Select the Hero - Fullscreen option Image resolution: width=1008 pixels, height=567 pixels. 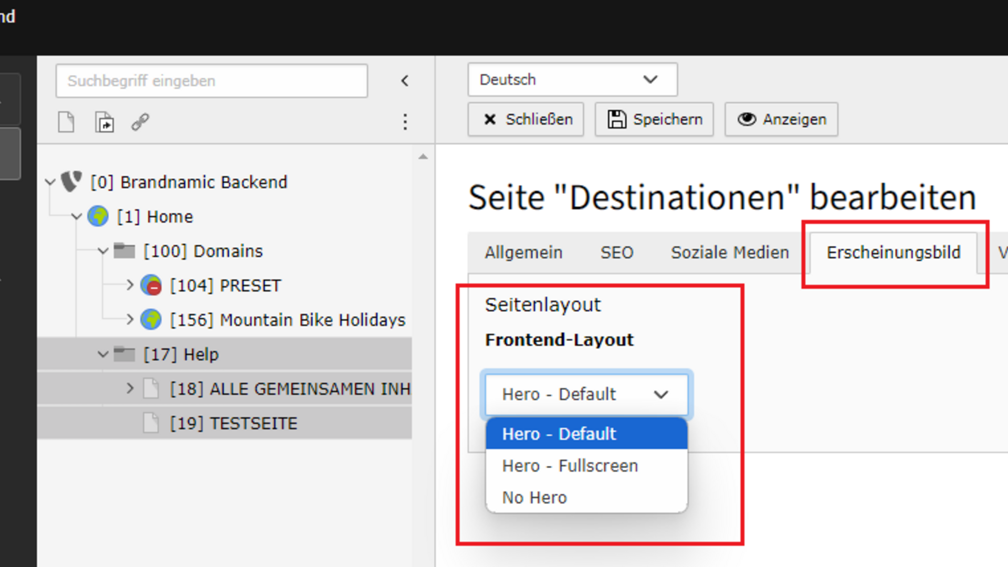pyautogui.click(x=570, y=466)
